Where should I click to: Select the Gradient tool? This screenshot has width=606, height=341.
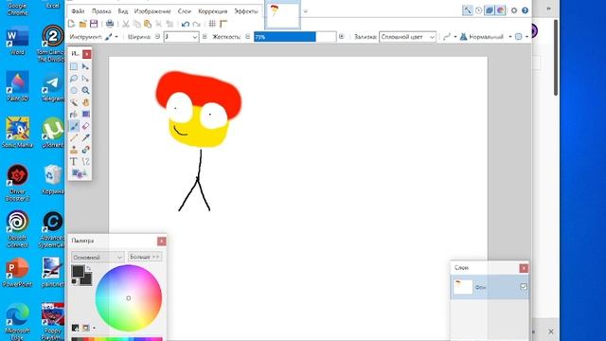85,114
